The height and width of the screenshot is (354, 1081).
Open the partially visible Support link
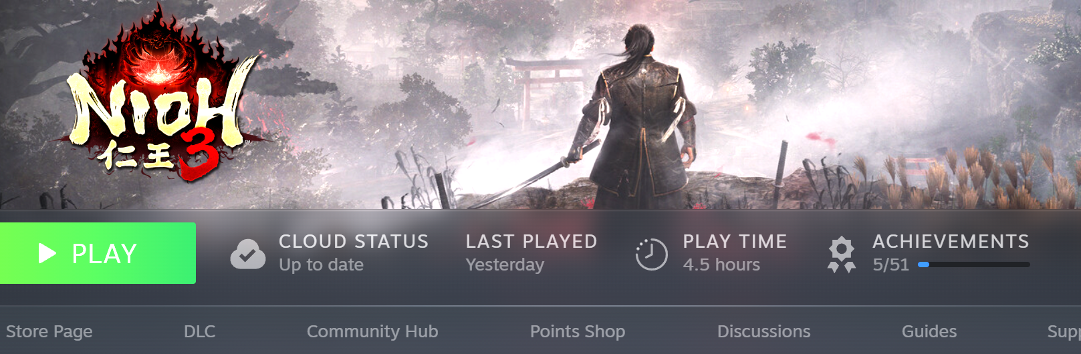coord(1064,332)
